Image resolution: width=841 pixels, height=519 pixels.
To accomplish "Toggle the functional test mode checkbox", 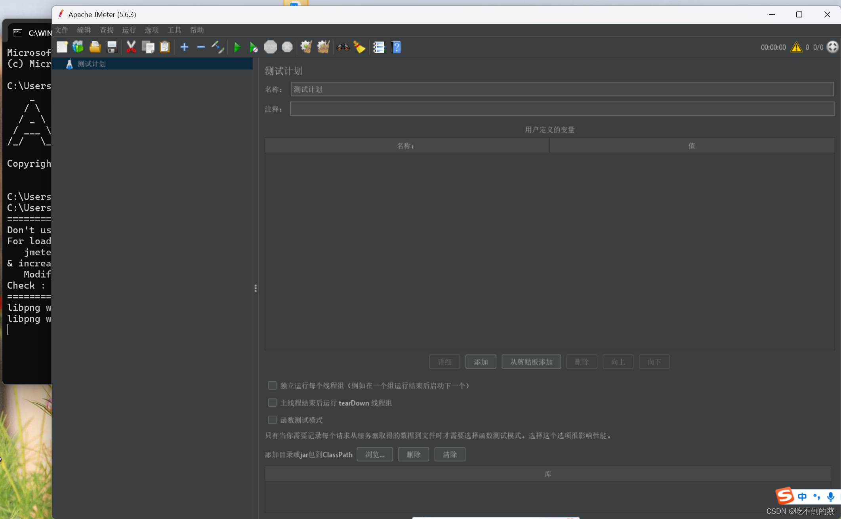I will click(272, 420).
